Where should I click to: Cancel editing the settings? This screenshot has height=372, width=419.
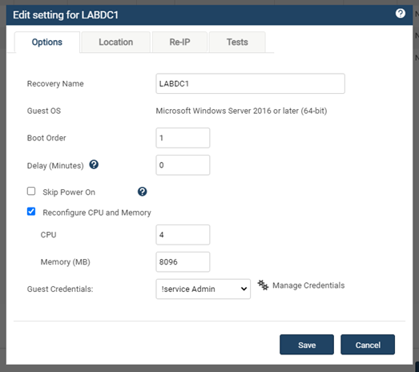click(x=368, y=345)
